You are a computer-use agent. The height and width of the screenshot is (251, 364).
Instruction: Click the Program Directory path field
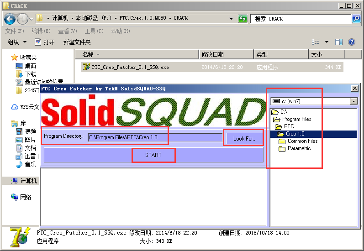155,137
